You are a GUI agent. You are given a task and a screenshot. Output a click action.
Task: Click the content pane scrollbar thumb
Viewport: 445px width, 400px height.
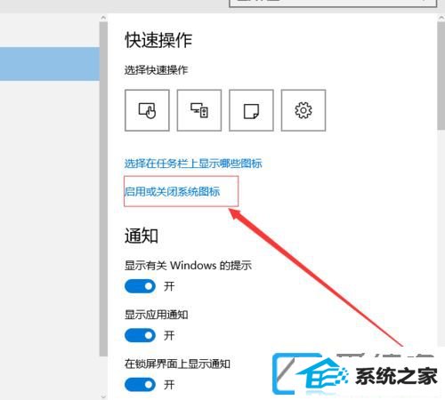[x=441, y=76]
